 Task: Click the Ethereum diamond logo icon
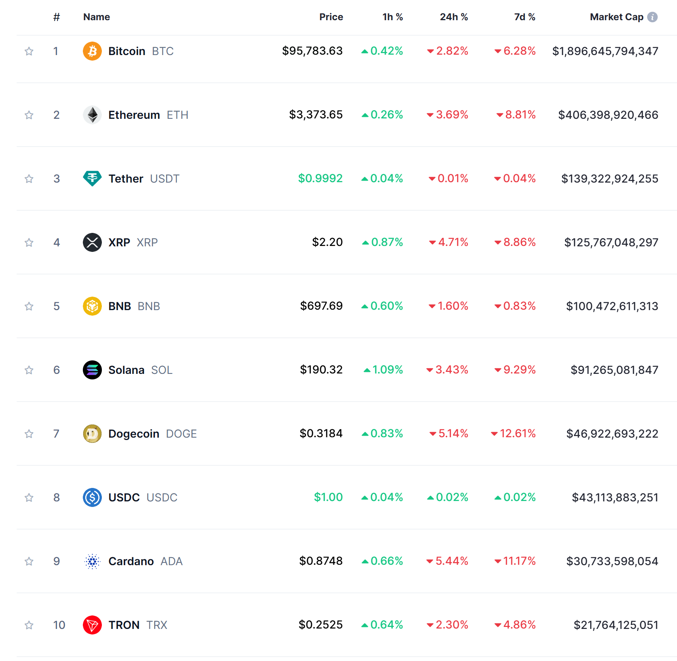pyautogui.click(x=92, y=115)
